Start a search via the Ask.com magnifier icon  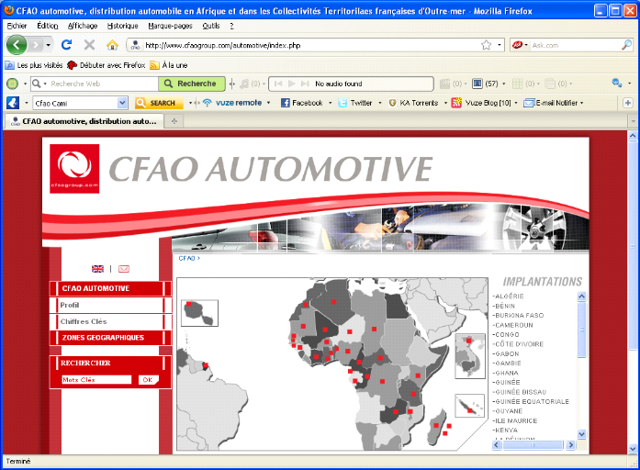coord(626,45)
